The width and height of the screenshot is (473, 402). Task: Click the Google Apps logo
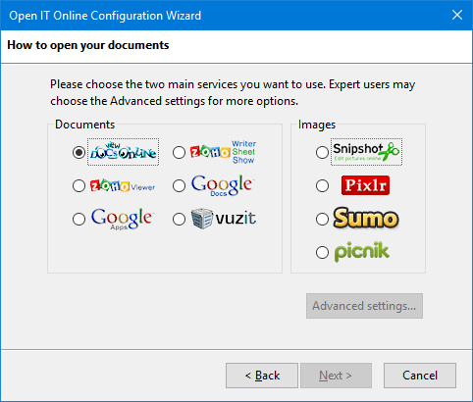123,219
